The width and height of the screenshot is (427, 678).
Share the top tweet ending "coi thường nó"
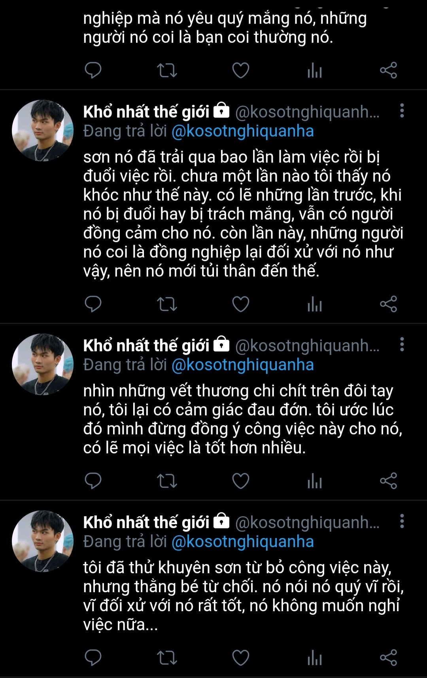coord(388,70)
